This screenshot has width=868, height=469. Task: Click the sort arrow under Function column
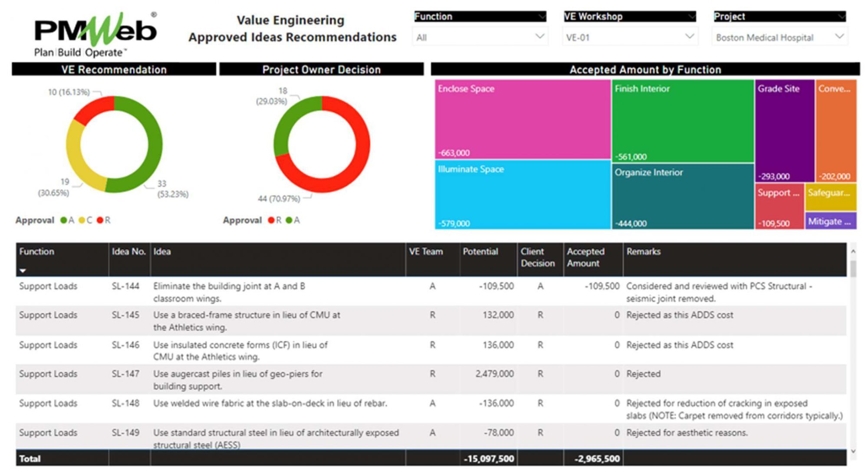pos(23,271)
